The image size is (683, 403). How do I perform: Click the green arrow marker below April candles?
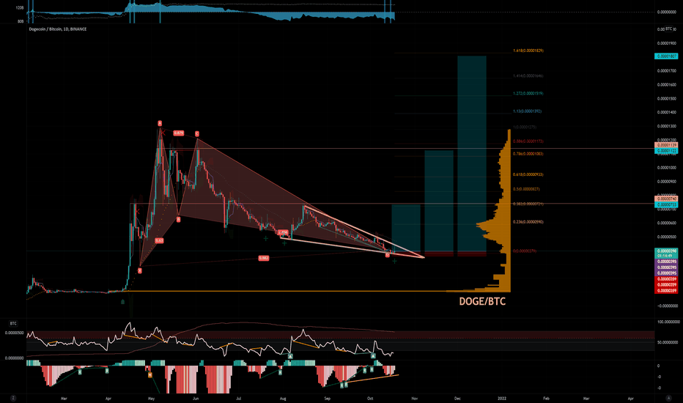(x=123, y=301)
